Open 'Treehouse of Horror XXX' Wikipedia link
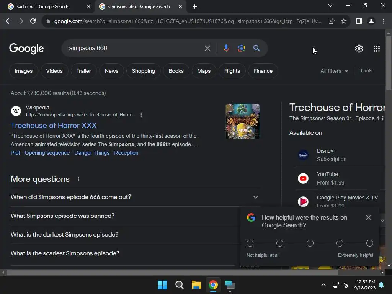The width and height of the screenshot is (392, 294). click(54, 126)
